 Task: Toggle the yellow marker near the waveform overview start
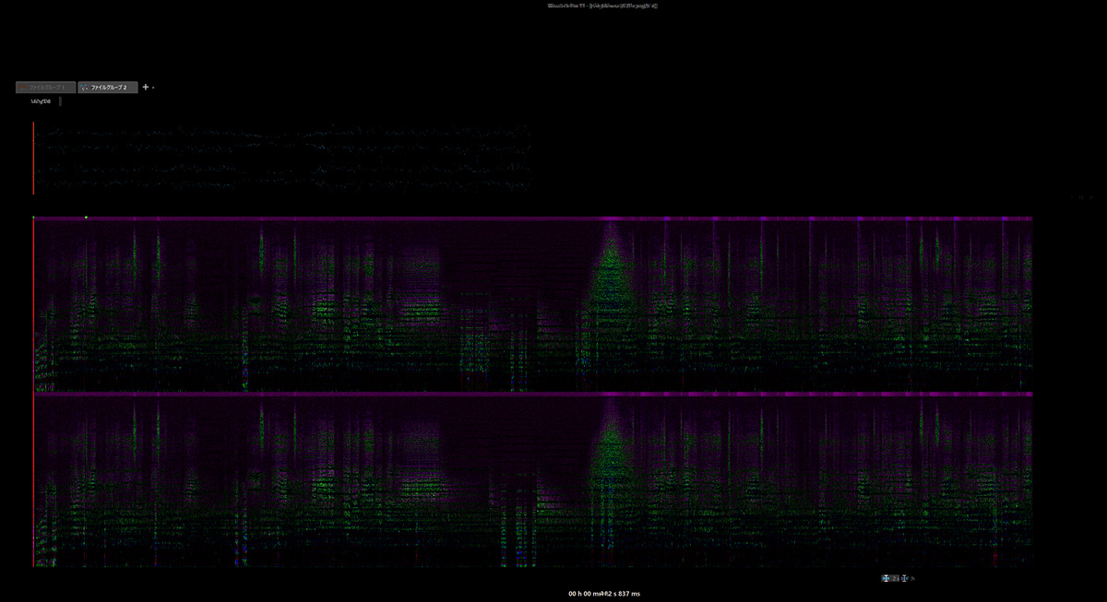click(84, 216)
